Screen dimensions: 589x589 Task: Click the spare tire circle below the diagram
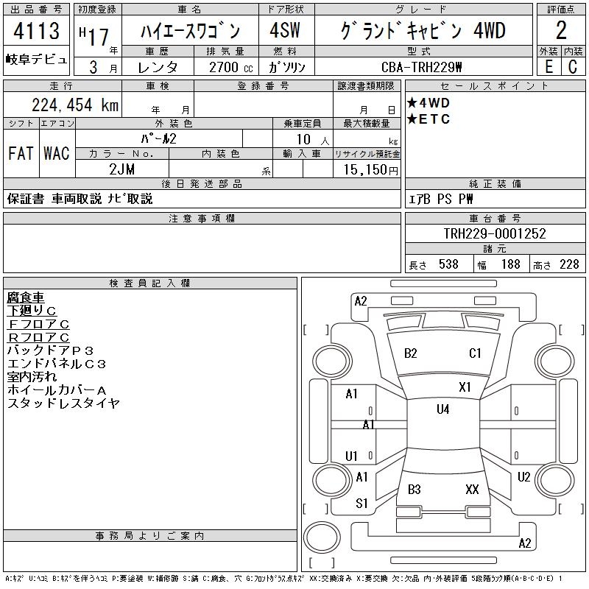pyautogui.click(x=322, y=537)
